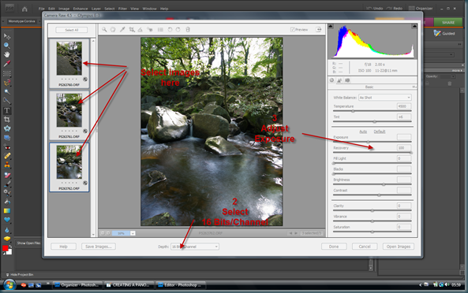Click the red foreground color swatch
Image resolution: width=468 pixels, height=293 pixels.
point(5,248)
